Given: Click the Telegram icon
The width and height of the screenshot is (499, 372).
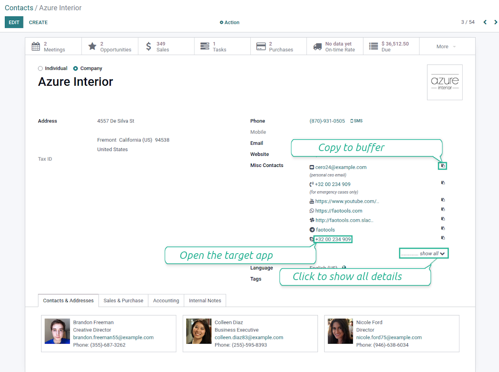Looking at the screenshot, I should pyautogui.click(x=312, y=230).
